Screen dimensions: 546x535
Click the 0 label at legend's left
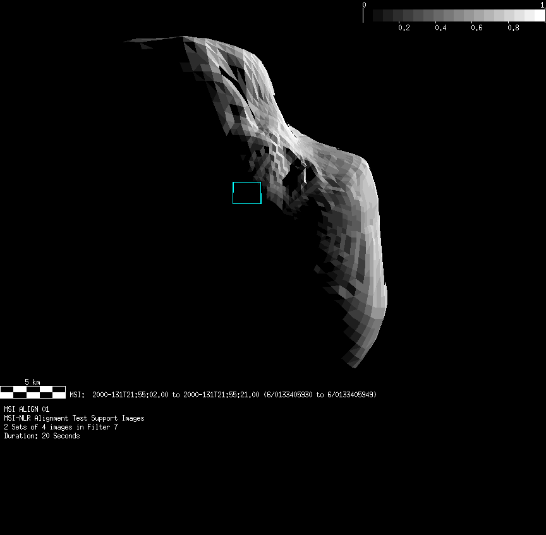coord(364,4)
